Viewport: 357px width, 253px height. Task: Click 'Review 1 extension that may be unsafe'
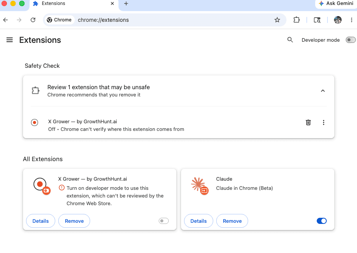[99, 87]
